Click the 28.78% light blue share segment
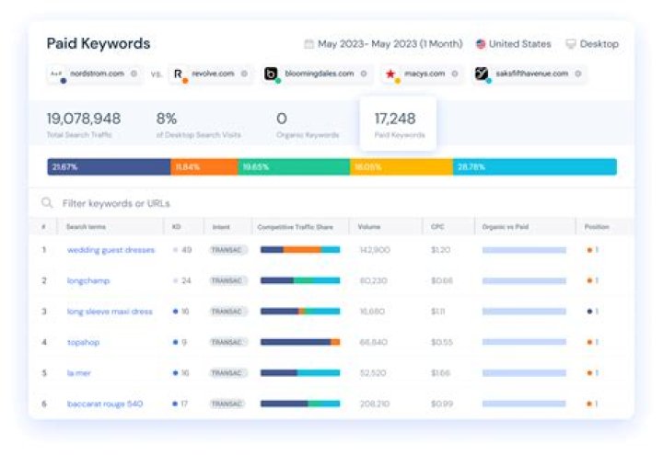Viewport: 663px width, 455px height. click(535, 167)
